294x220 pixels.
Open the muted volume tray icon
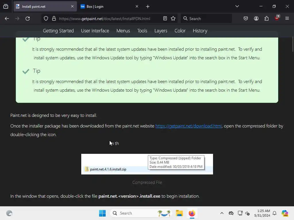pos(247,213)
